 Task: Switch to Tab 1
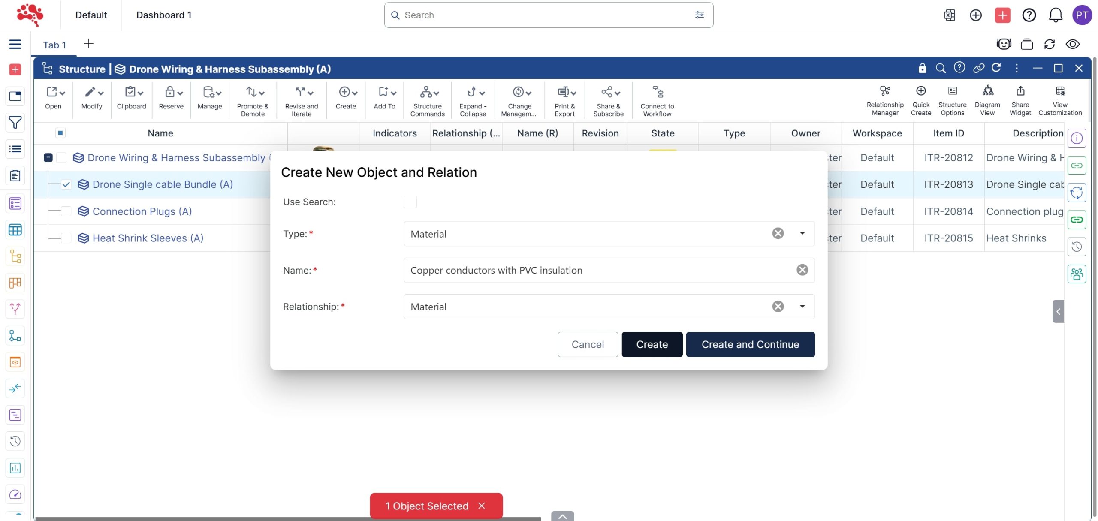point(54,45)
